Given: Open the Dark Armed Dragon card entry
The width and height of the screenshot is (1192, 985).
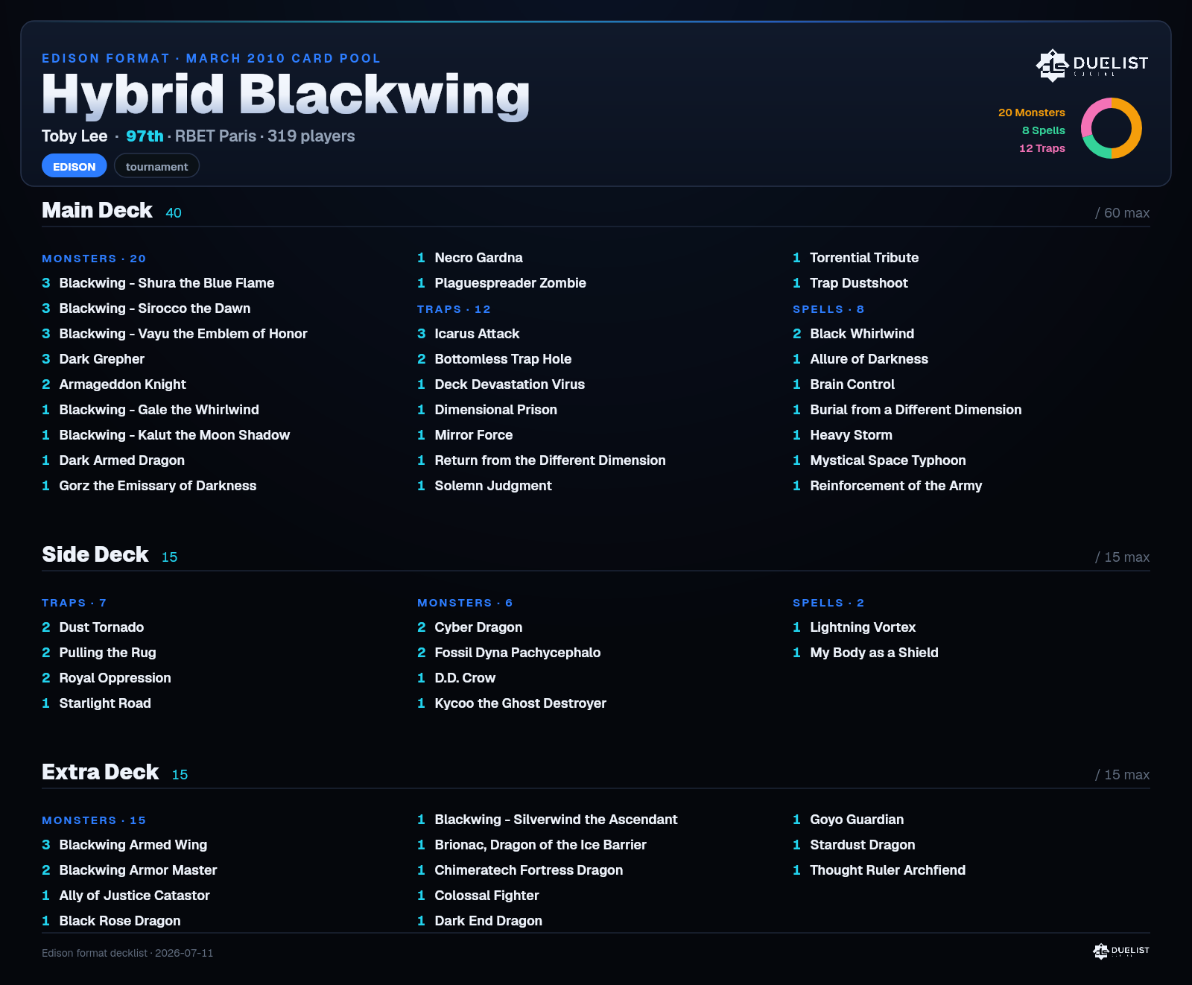Looking at the screenshot, I should pyautogui.click(x=122, y=460).
